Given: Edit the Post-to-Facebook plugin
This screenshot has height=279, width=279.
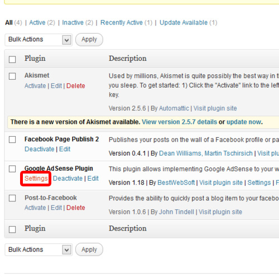Looking at the screenshot, I should tap(56, 208).
